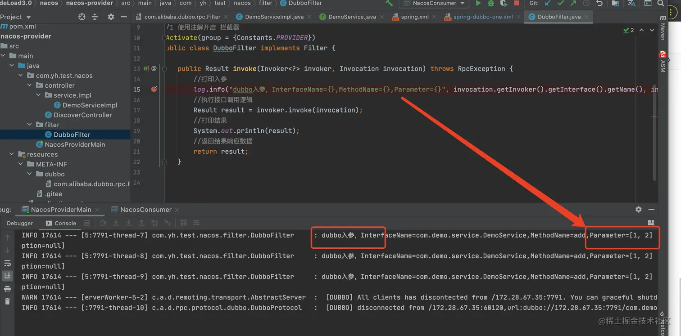The image size is (681, 336).
Task: Run with coverage using the shield icon
Action: click(x=504, y=3)
